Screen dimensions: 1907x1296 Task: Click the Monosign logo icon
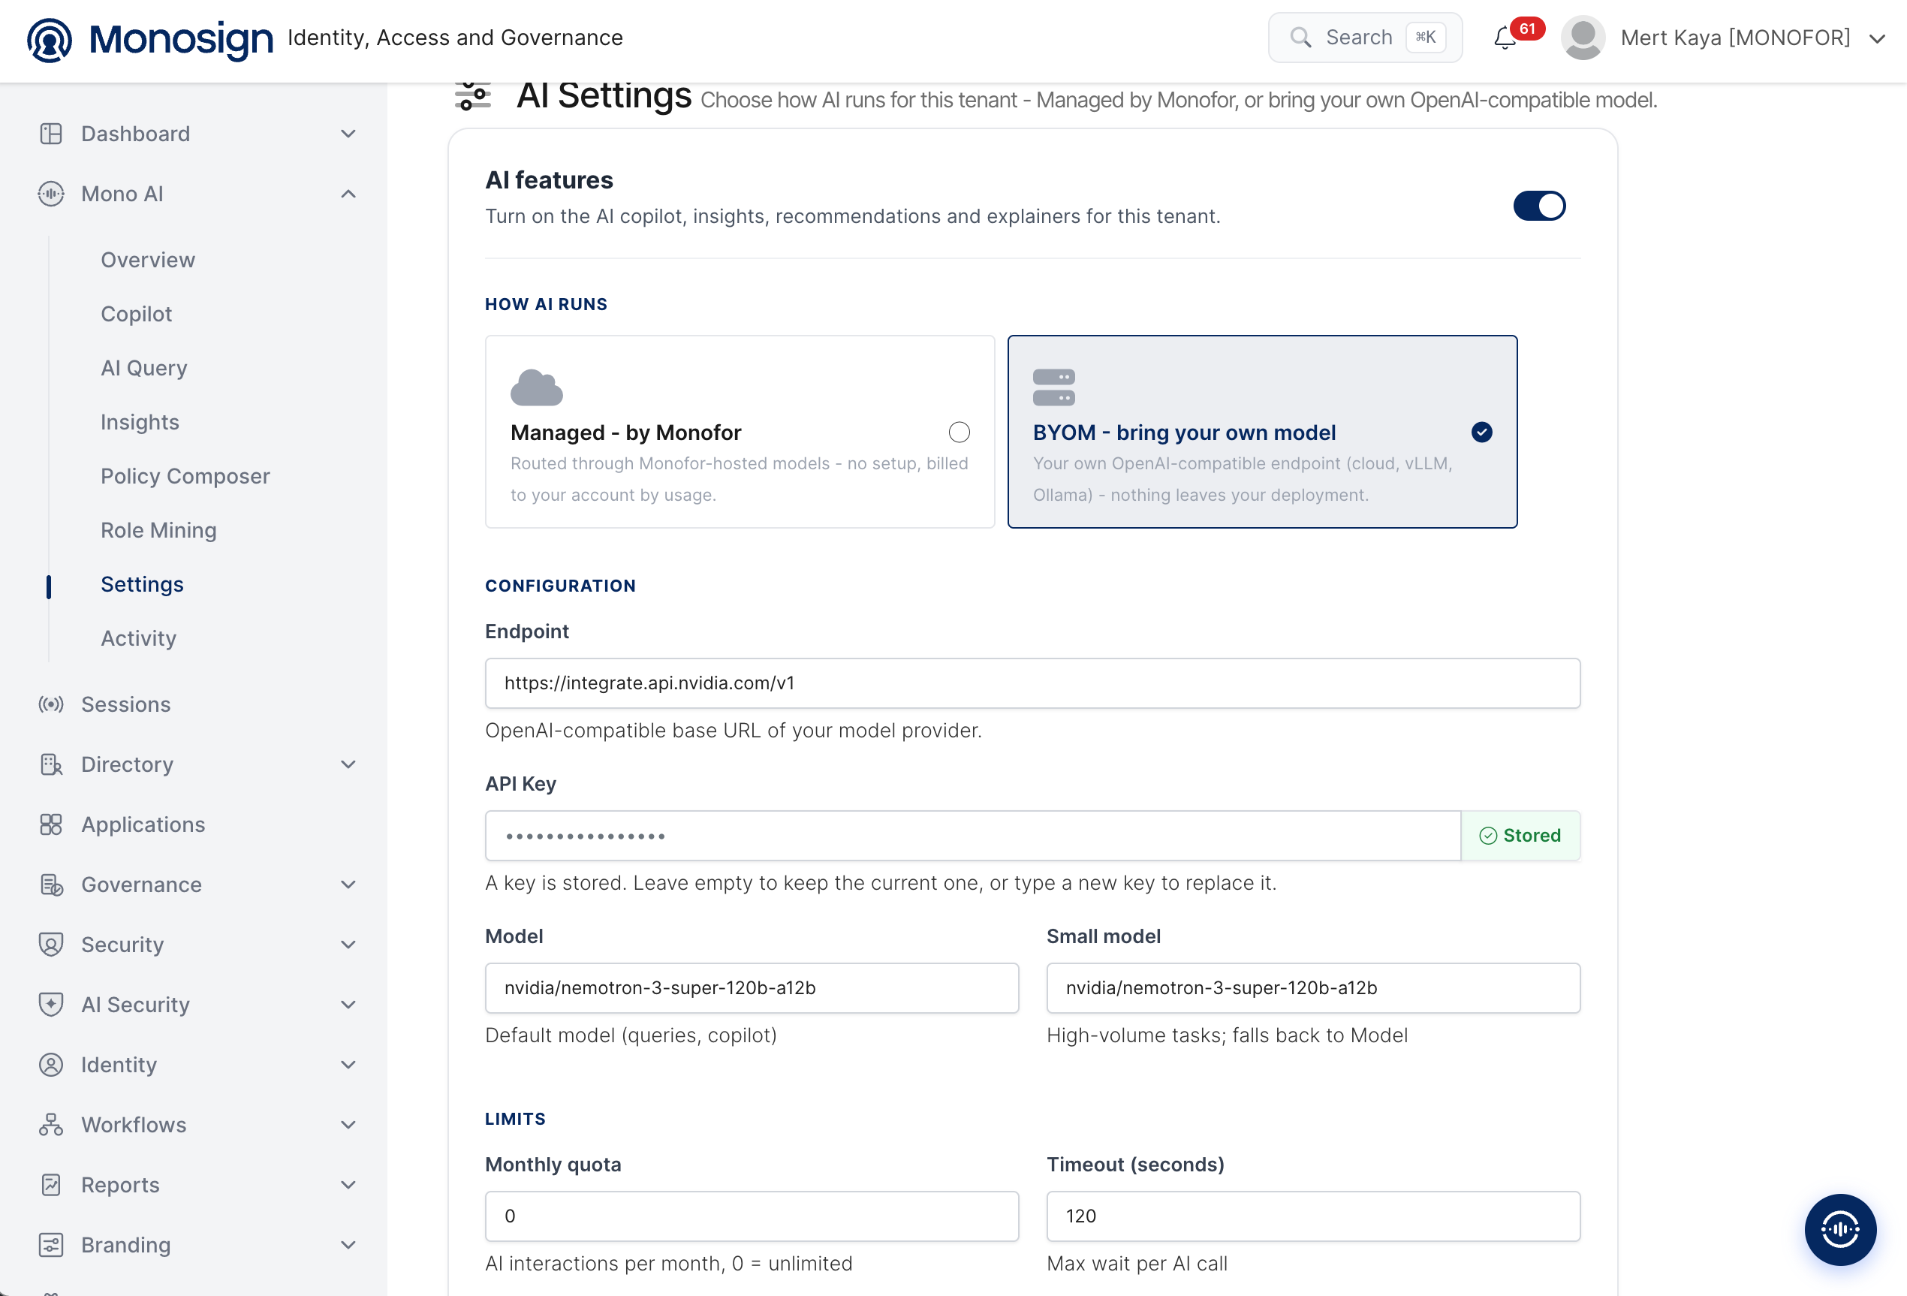50,39
